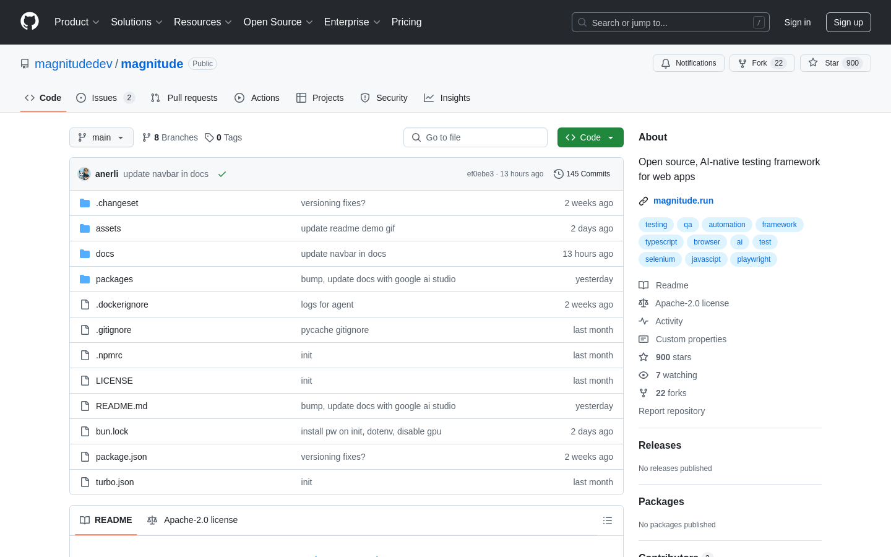The image size is (891, 557).
Task: Click the Search or jump to field
Action: (671, 22)
